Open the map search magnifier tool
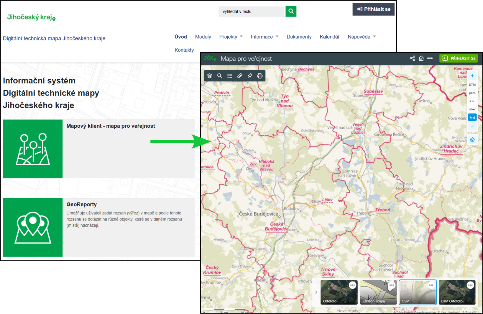Screen dimensions: 483x314 pos(220,76)
